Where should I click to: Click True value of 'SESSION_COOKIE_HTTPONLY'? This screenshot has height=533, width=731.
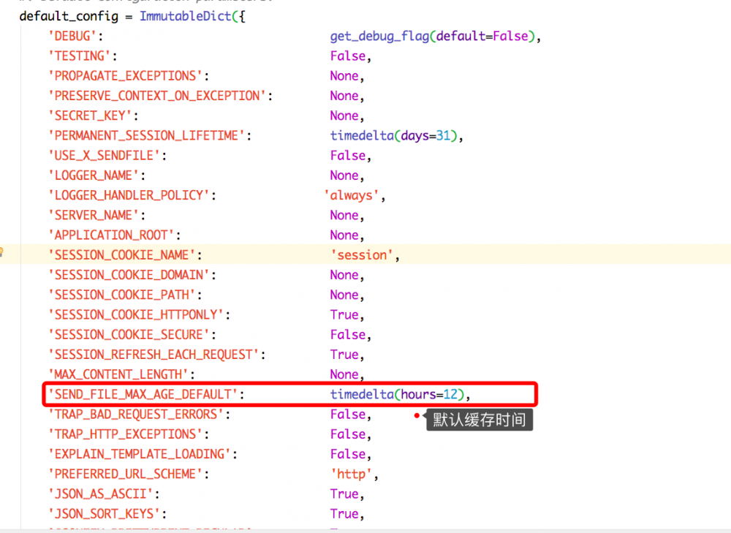pos(344,315)
